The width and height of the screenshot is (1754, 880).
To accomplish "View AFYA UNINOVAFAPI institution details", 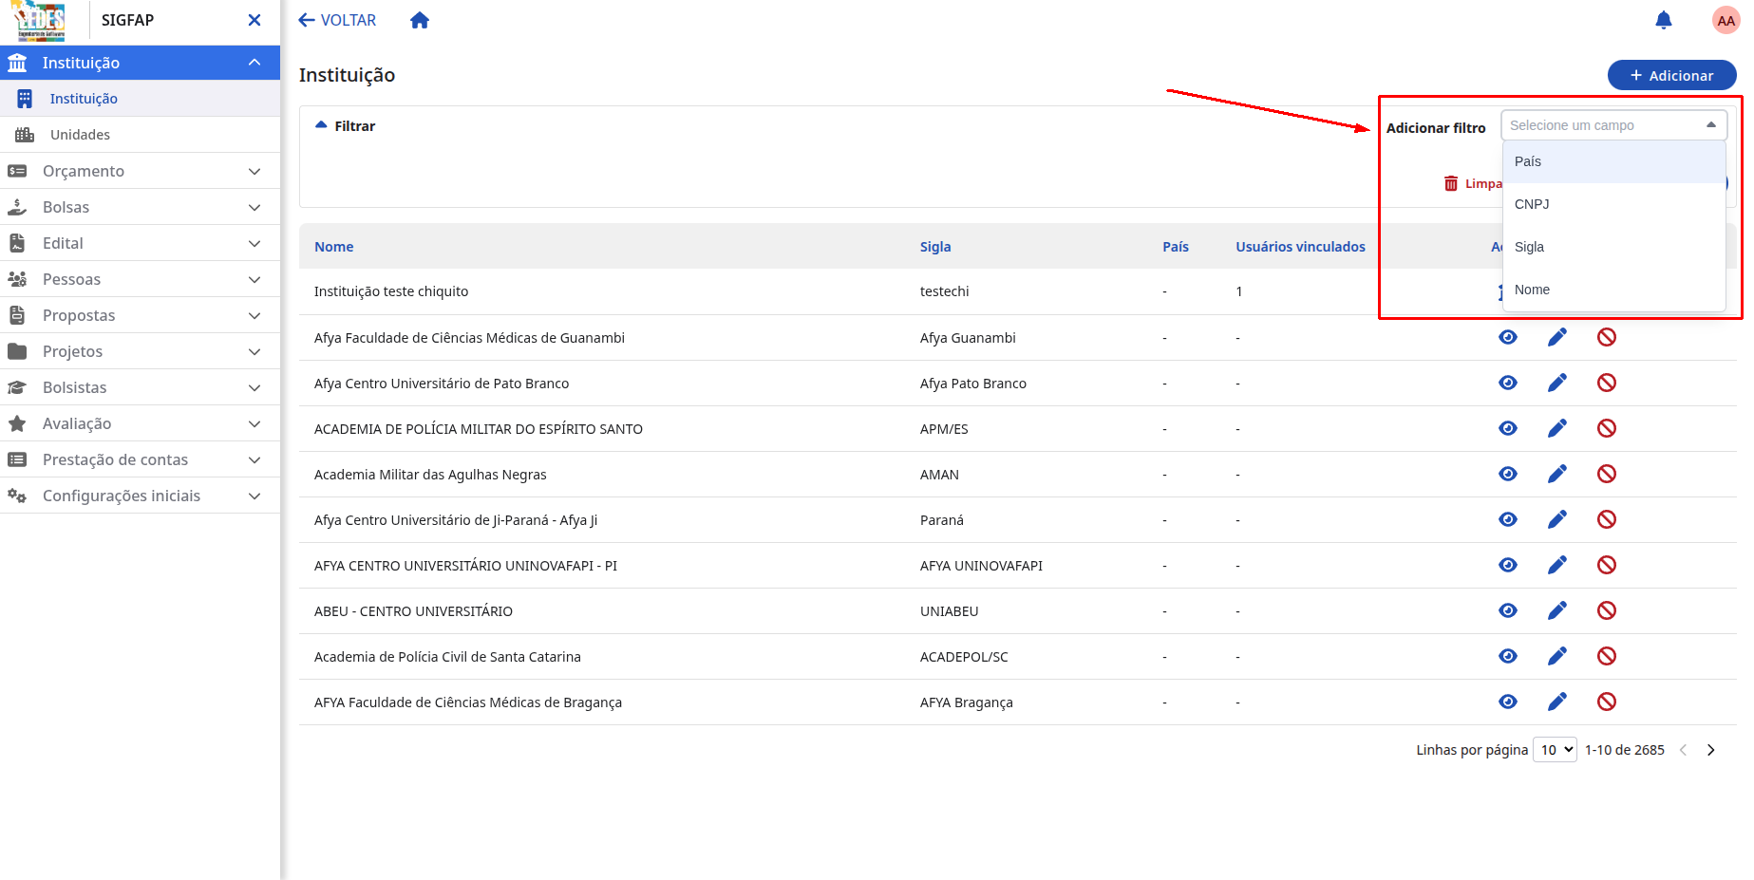I will pos(1508,565).
